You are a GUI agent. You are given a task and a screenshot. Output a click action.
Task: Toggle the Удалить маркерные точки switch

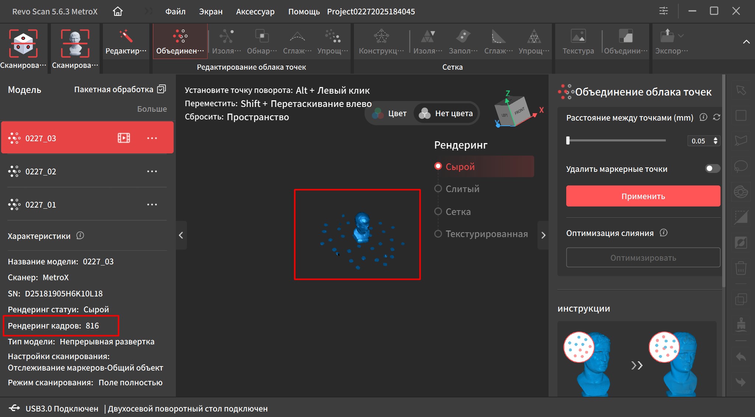tap(712, 168)
